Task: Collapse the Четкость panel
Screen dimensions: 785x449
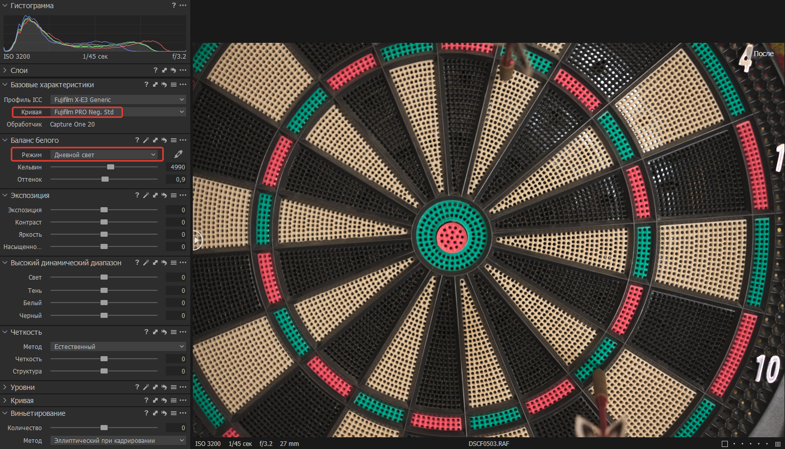Action: (5, 332)
